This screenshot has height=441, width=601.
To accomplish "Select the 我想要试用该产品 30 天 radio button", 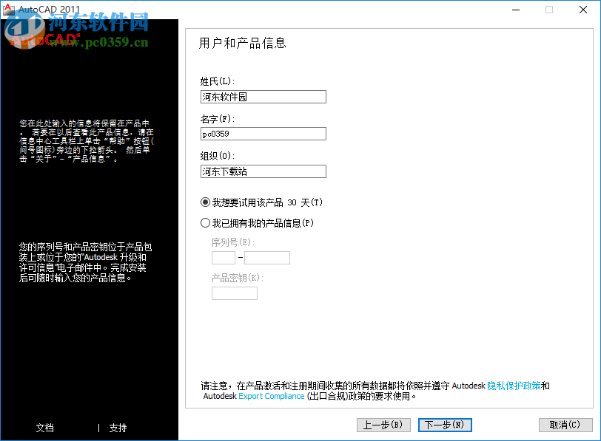I will tap(204, 202).
